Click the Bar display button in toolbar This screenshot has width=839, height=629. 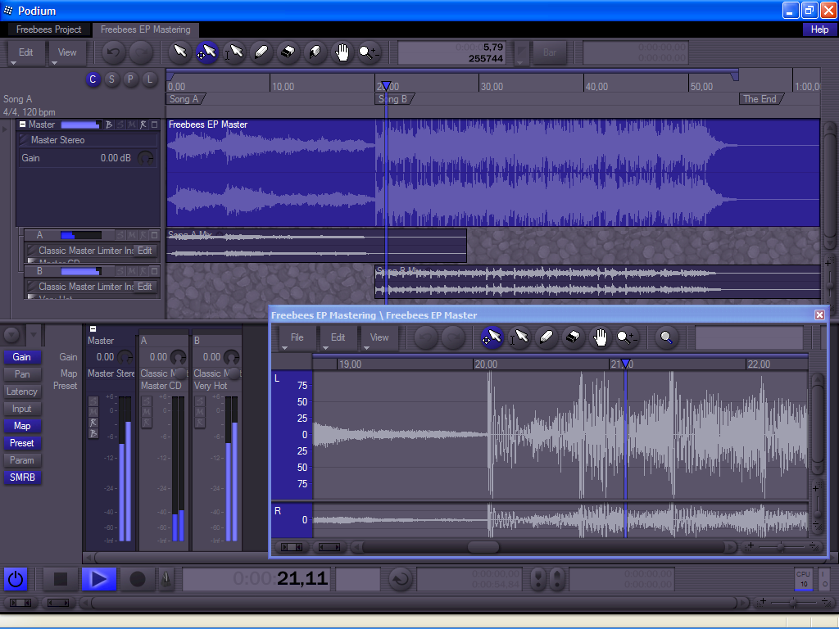pos(550,52)
